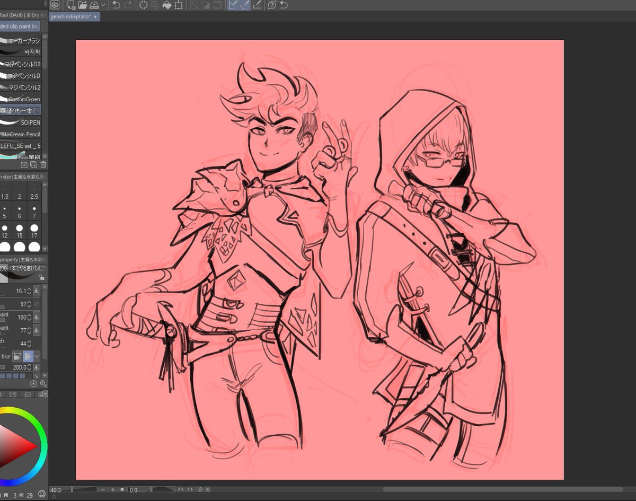Open the Clip Studio support help icon
Screen dimensions: 636x501
point(272,5)
